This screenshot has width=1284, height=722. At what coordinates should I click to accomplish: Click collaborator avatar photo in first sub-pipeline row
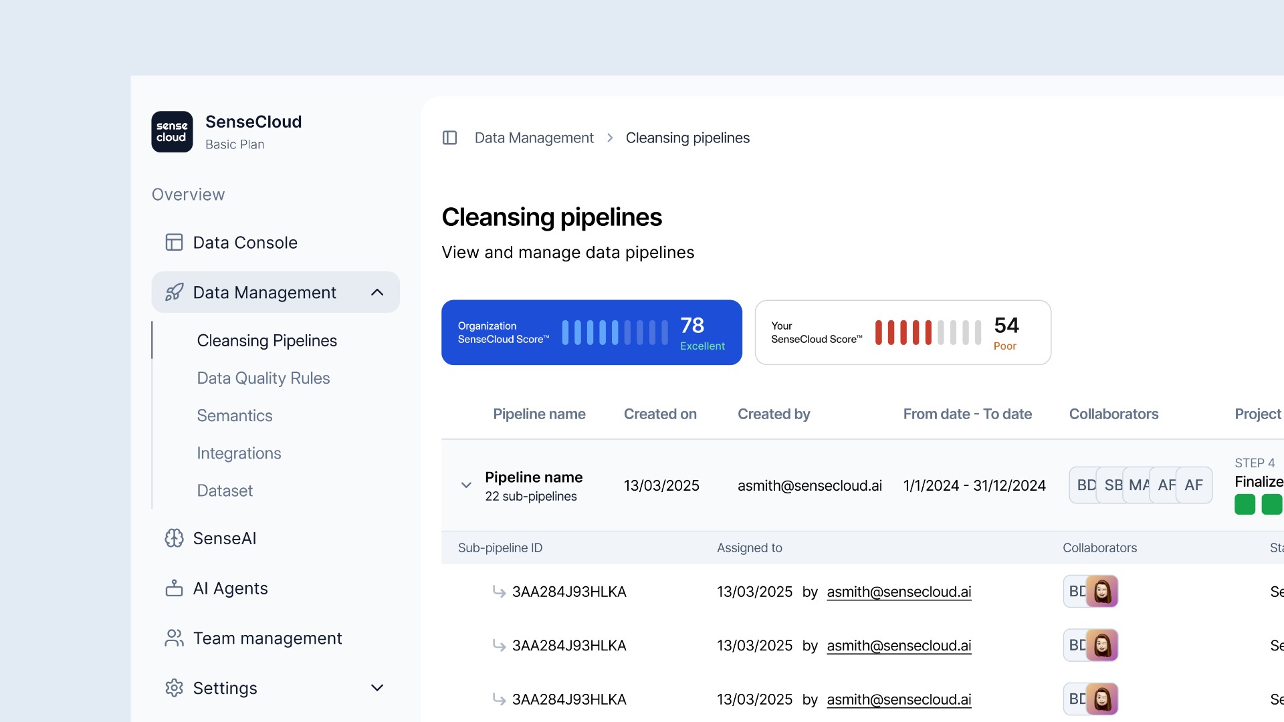click(1102, 591)
